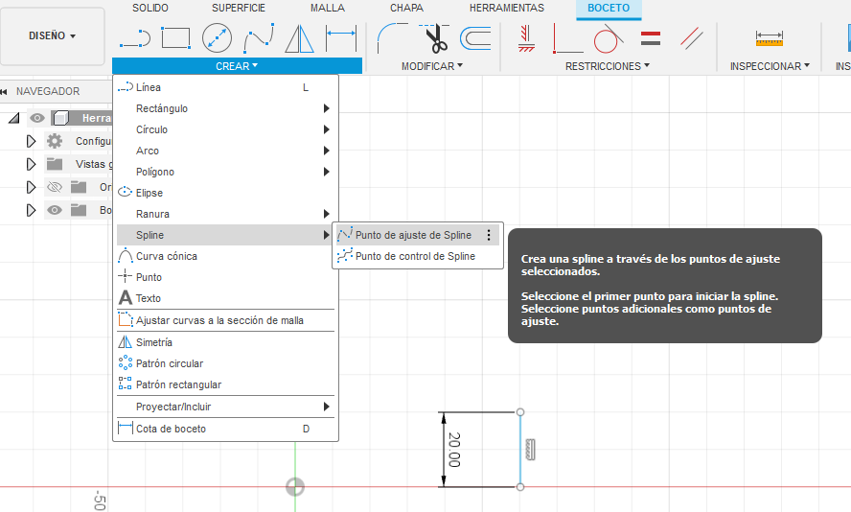Choose Línea from the Crear menu
This screenshot has height=512, width=851.
pyautogui.click(x=226, y=87)
